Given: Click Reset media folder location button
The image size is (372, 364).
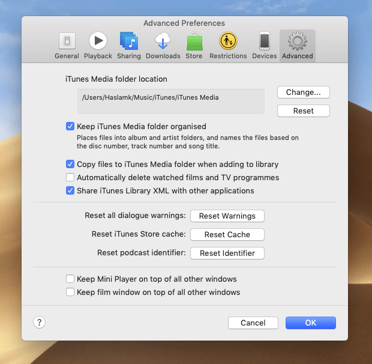Looking at the screenshot, I should (304, 111).
